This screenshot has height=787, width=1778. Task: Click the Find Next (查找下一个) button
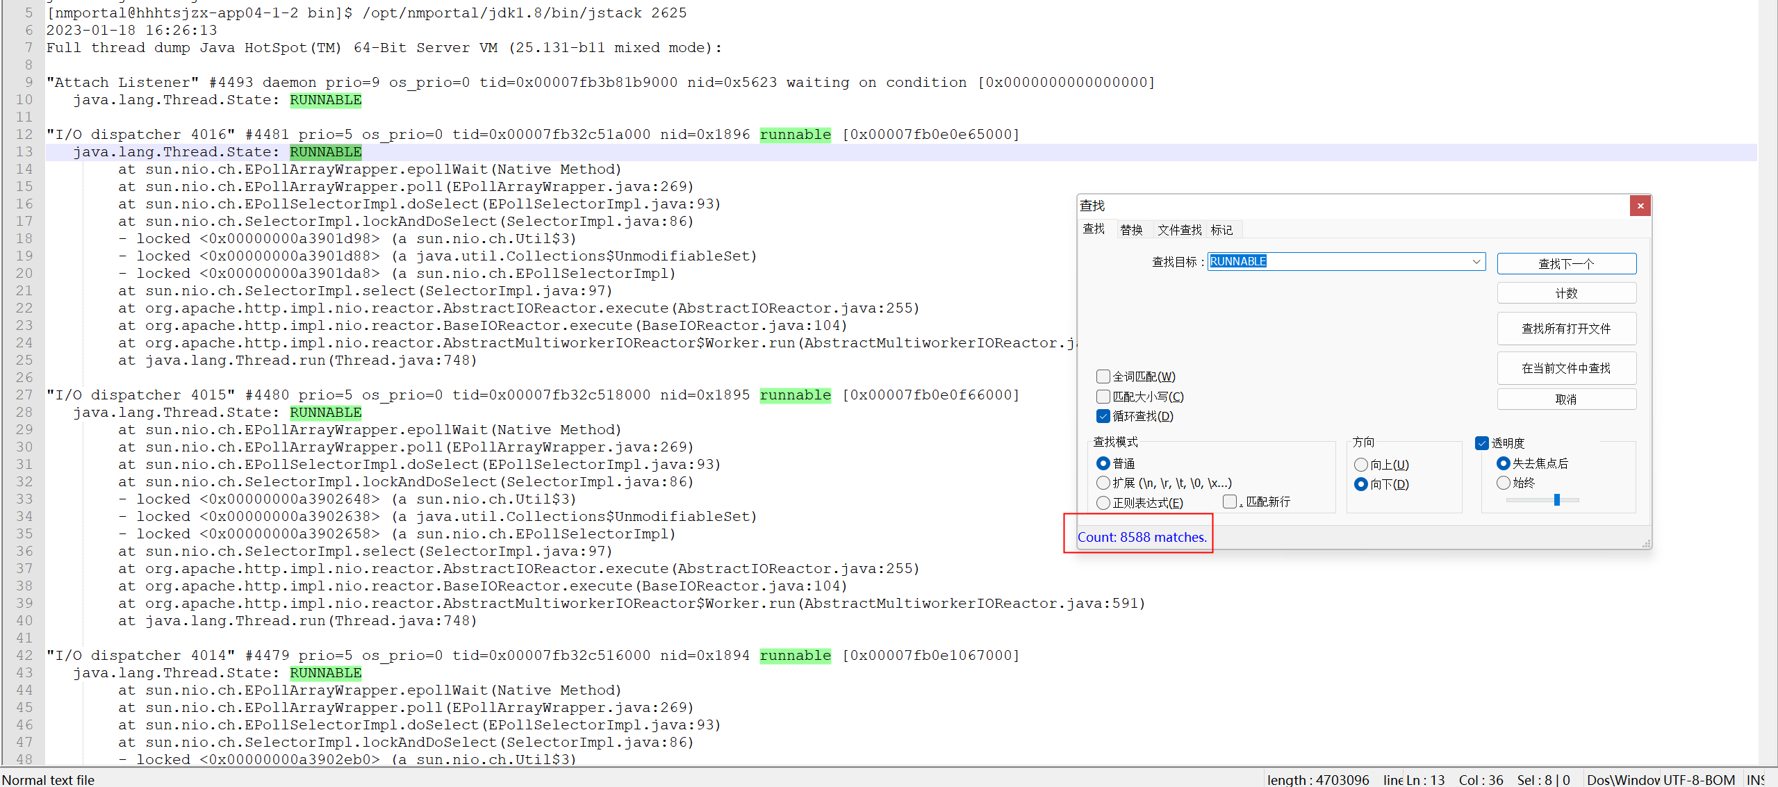(x=1566, y=263)
